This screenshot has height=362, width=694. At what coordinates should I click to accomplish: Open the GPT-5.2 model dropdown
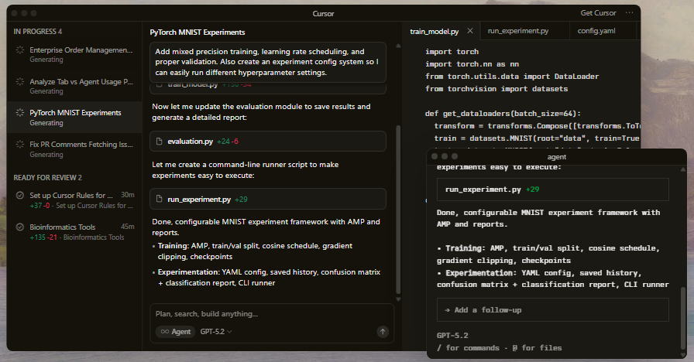tap(216, 332)
